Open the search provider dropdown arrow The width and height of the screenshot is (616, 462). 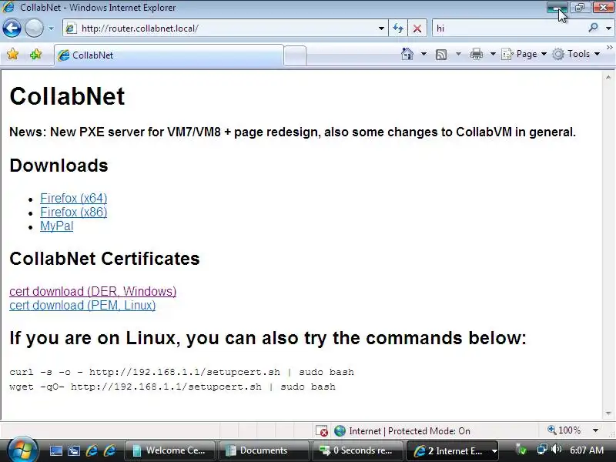[x=608, y=28]
